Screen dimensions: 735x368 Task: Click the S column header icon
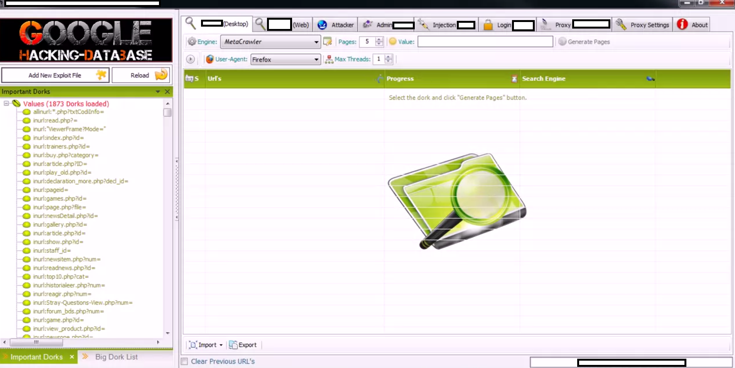[x=189, y=78]
